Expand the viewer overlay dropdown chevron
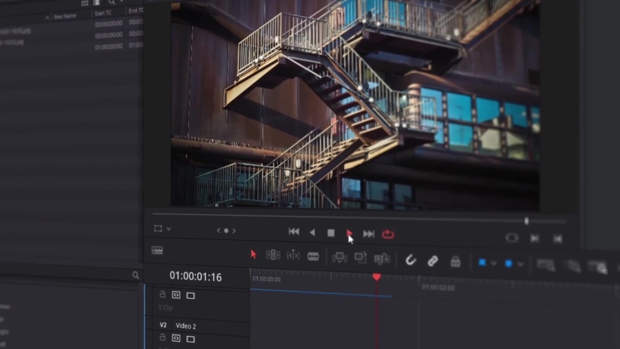 [169, 229]
